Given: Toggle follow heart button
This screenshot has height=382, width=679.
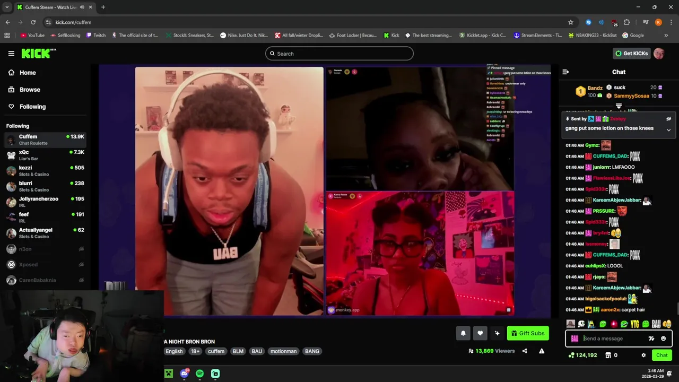Looking at the screenshot, I should (480, 333).
